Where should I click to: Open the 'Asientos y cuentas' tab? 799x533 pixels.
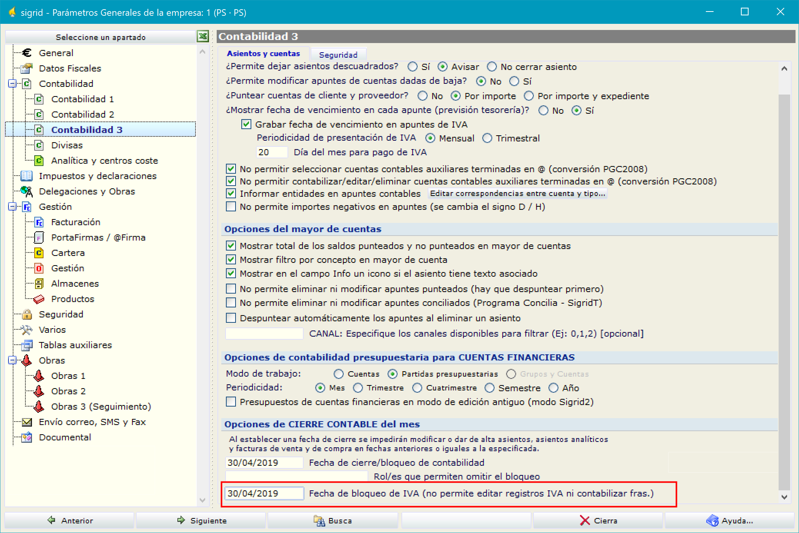pyautogui.click(x=264, y=53)
